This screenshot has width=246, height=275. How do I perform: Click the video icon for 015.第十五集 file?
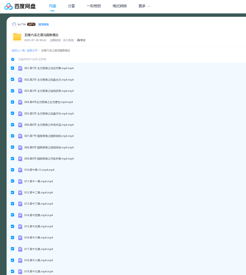[20, 226]
